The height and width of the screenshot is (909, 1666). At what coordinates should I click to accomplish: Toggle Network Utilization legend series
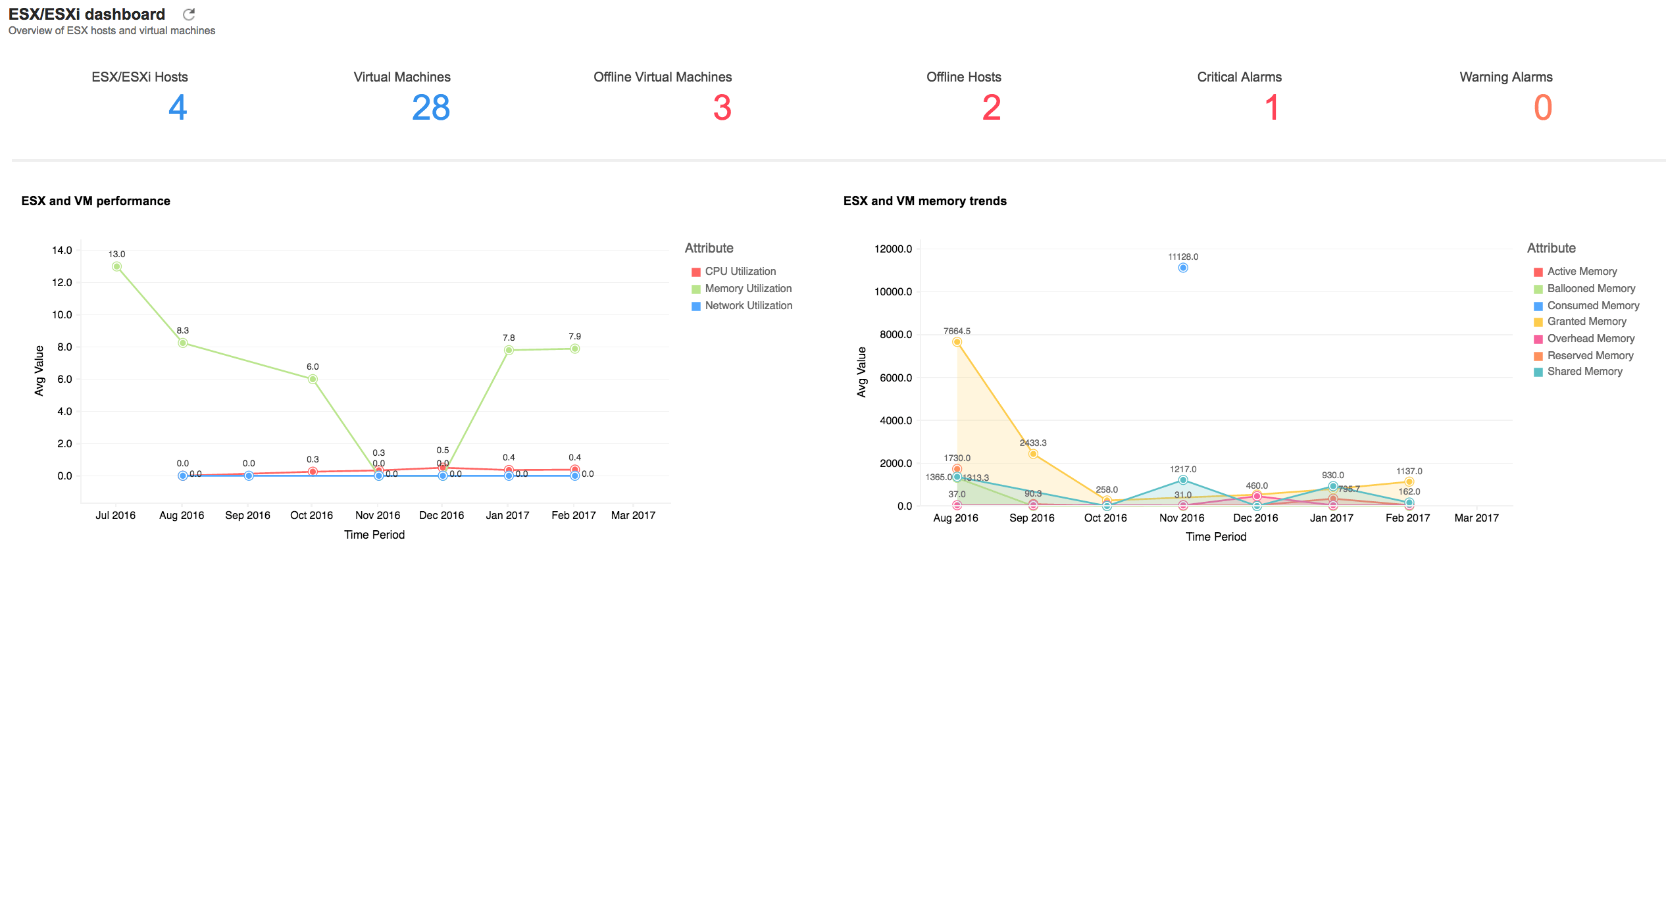pos(747,306)
